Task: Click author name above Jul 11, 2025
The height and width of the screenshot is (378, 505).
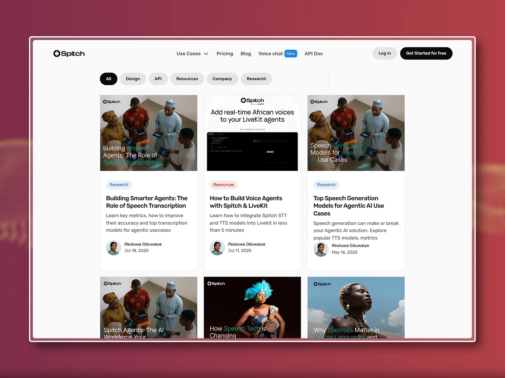Action: point(247,244)
